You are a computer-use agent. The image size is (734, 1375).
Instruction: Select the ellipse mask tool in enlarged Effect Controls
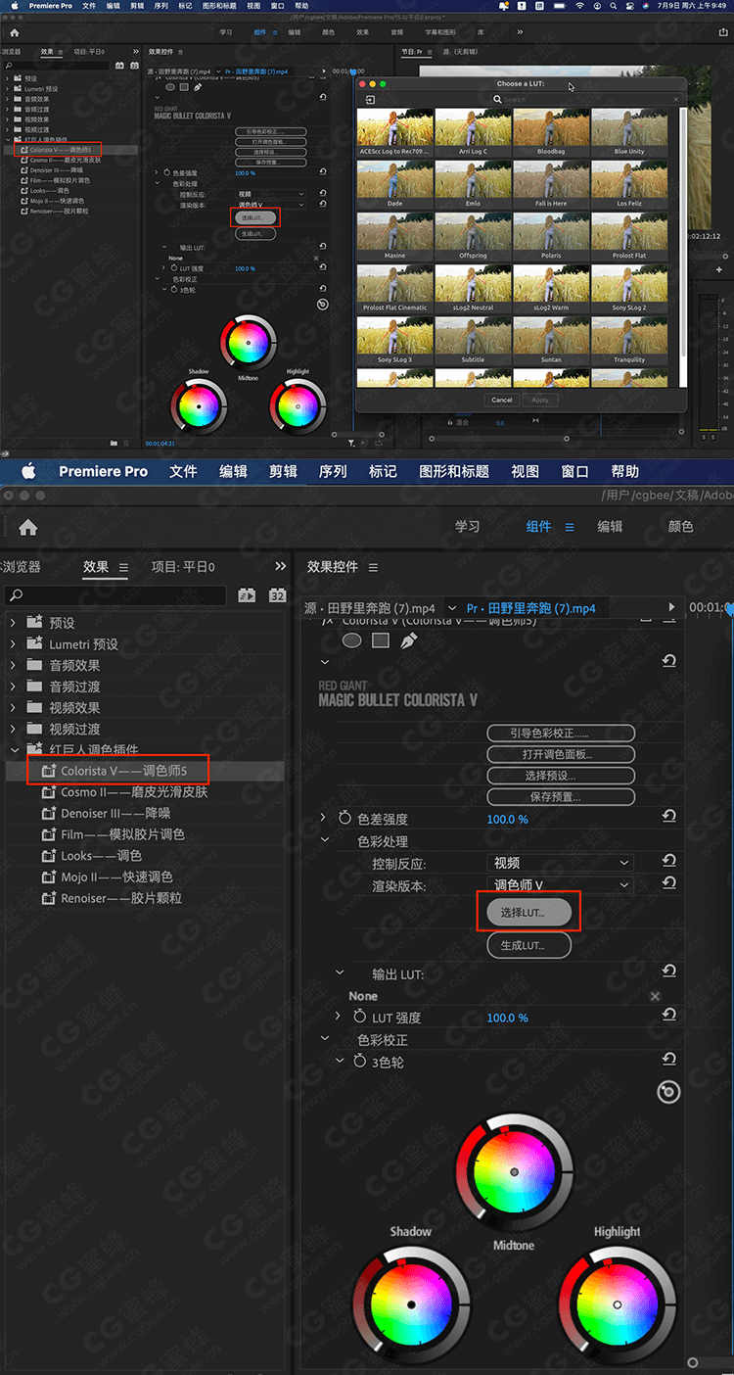[x=351, y=640]
